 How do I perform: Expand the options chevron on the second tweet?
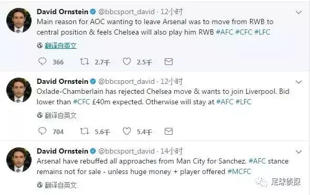[x=298, y=82]
